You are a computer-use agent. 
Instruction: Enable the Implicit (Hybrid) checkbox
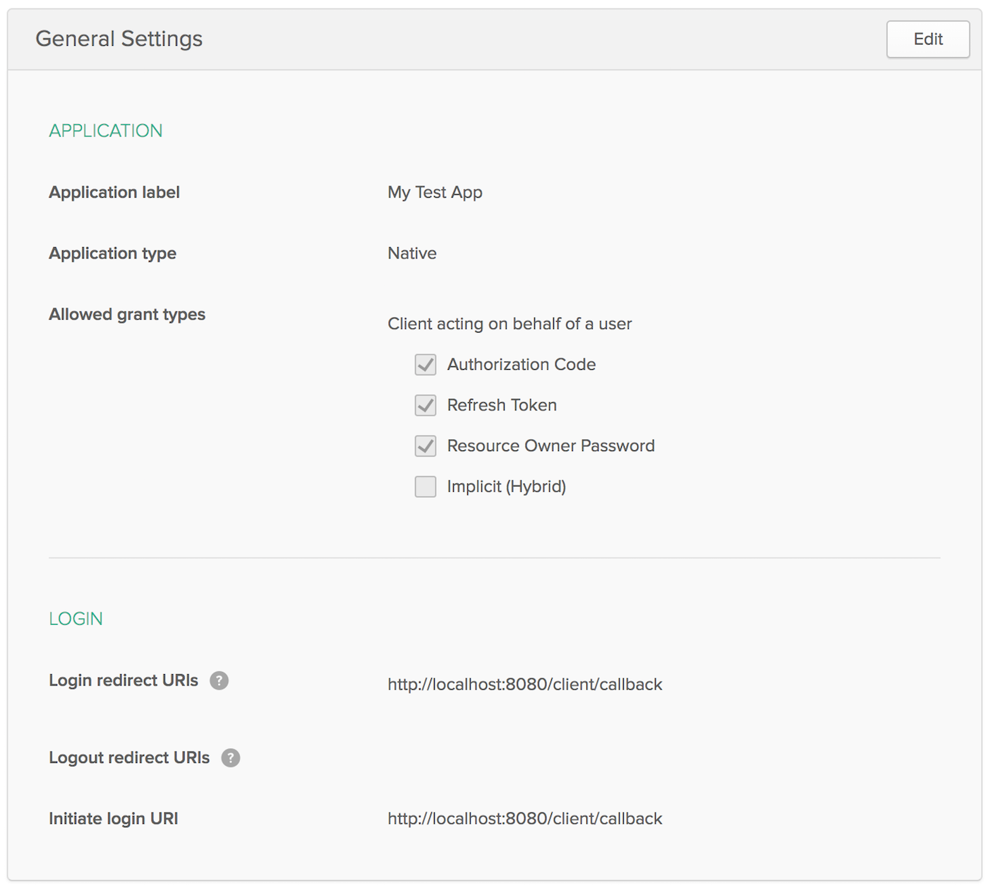click(426, 487)
